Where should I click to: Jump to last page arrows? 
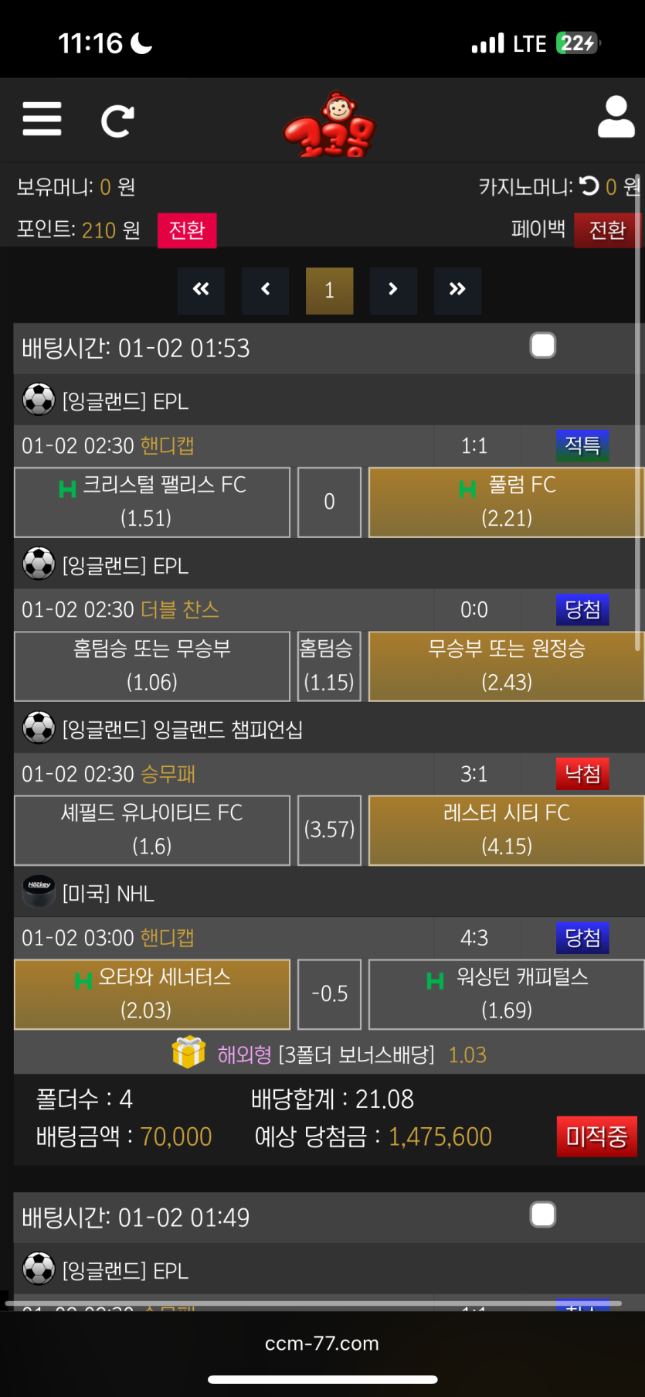point(457,290)
